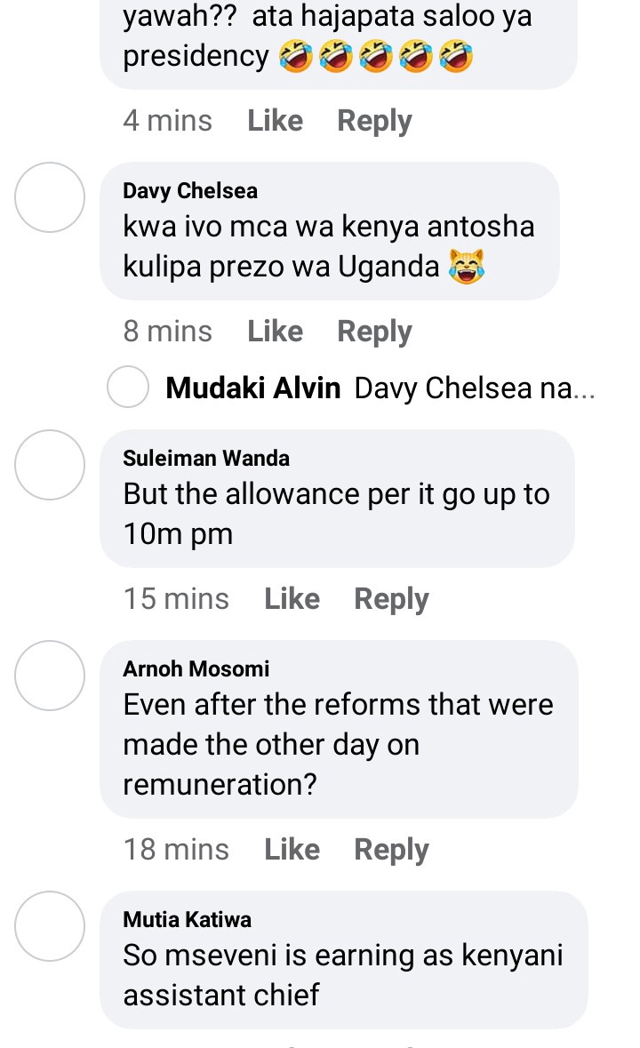The width and height of the screenshot is (640, 1048).
Task: Open Suleiman Wanda's name link
Action: point(205,459)
